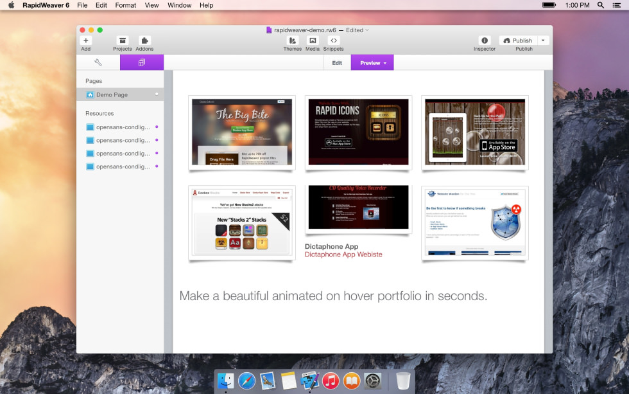Open the New Stacks 2 thumbnail
The width and height of the screenshot is (629, 394).
pos(242,223)
